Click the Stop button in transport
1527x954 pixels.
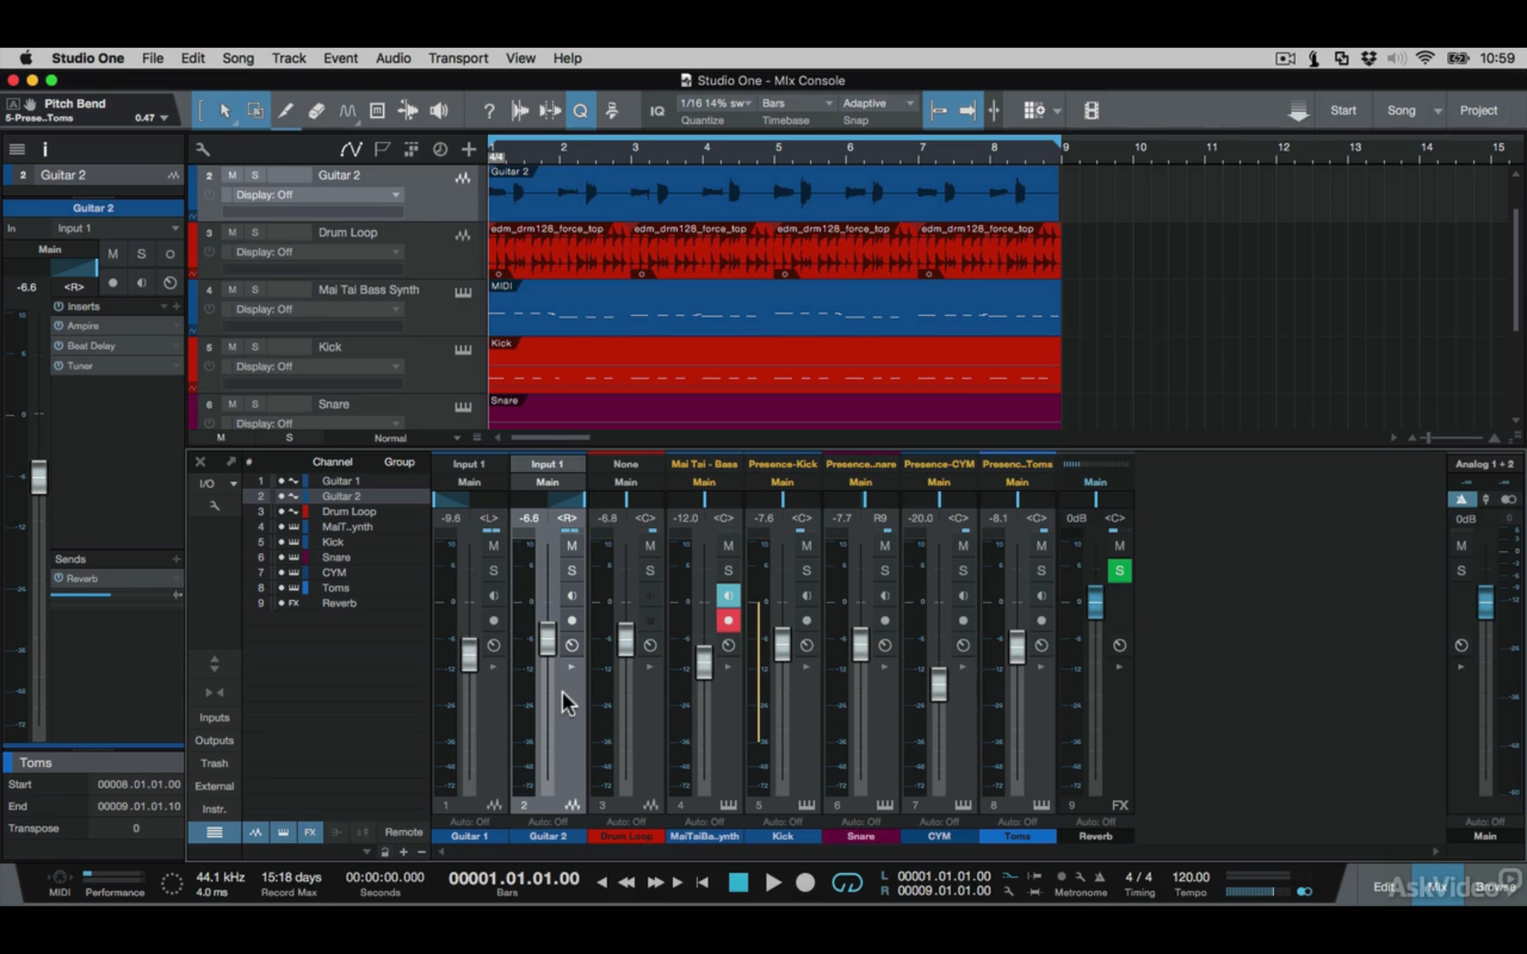tap(738, 882)
